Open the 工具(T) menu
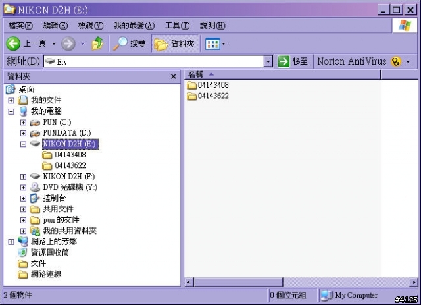This screenshot has width=421, height=305. (177, 26)
